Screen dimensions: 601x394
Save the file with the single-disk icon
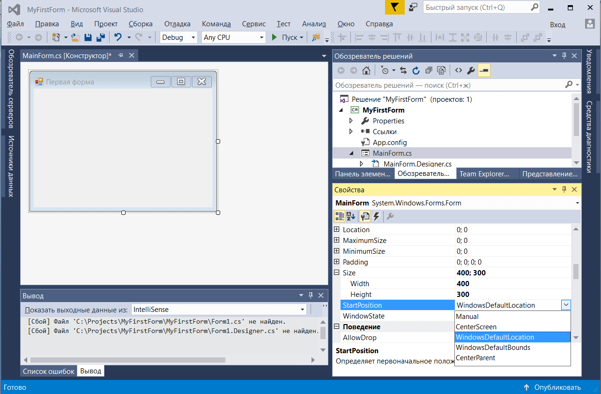(88, 38)
